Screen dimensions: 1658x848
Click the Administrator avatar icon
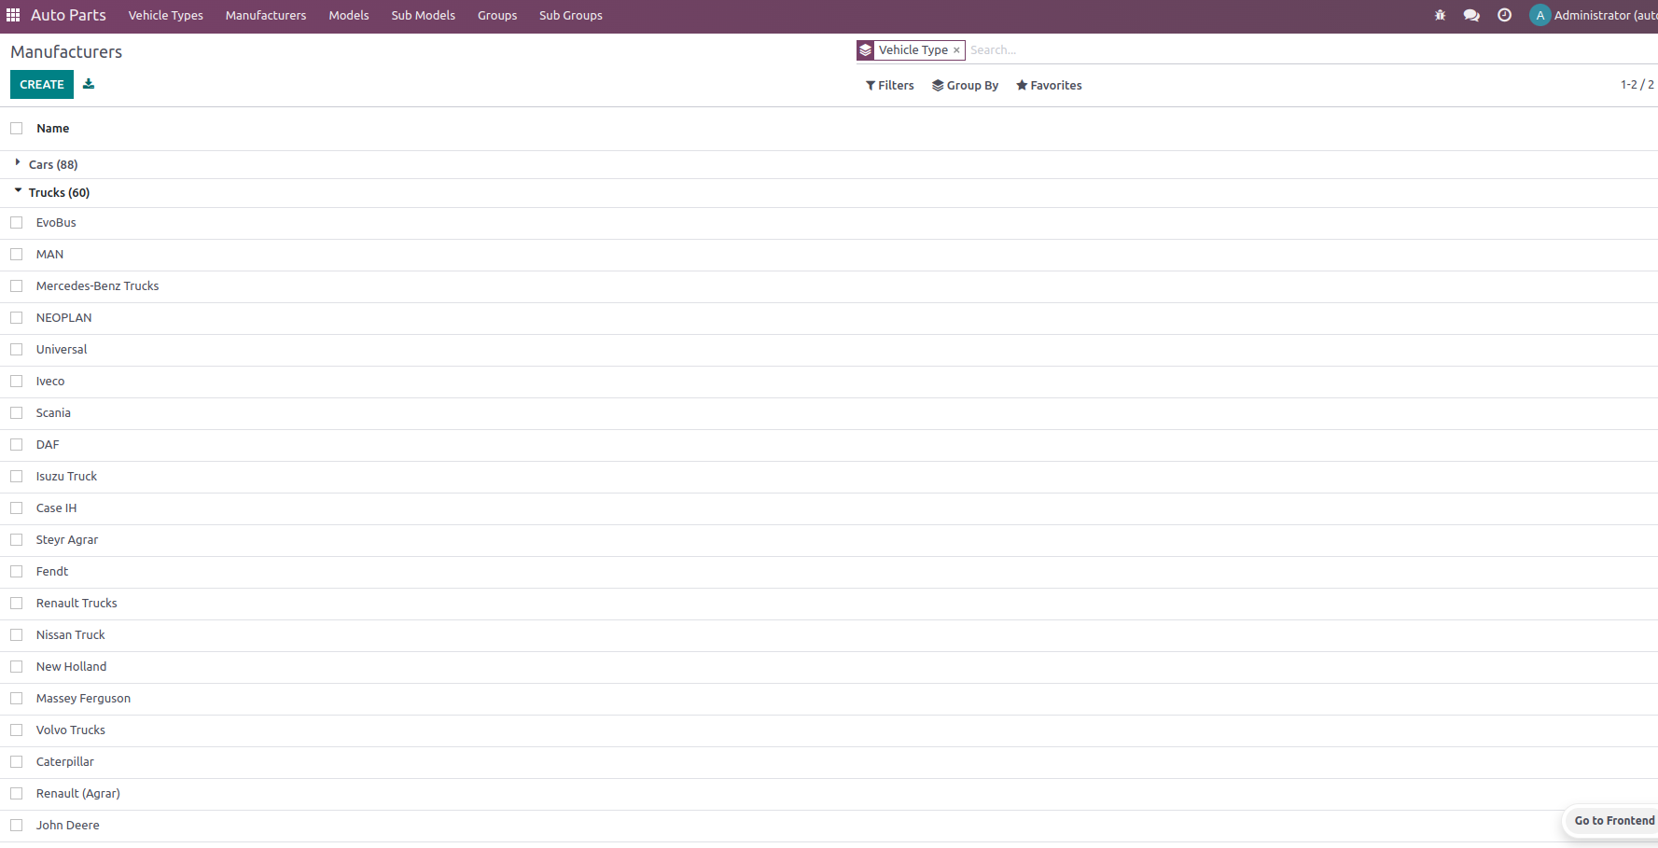pos(1540,15)
